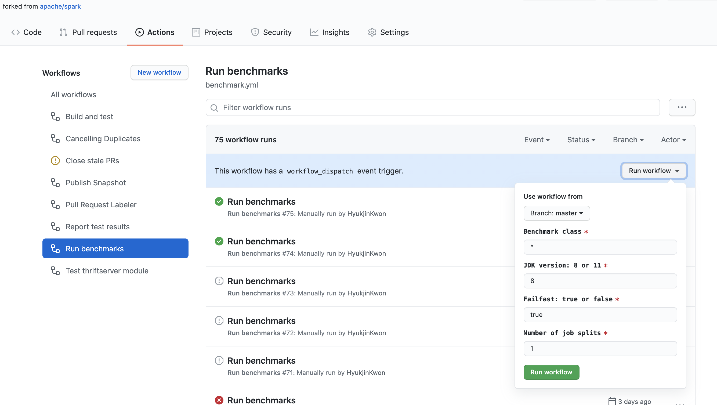Open the three-dot options menu button

point(682,107)
